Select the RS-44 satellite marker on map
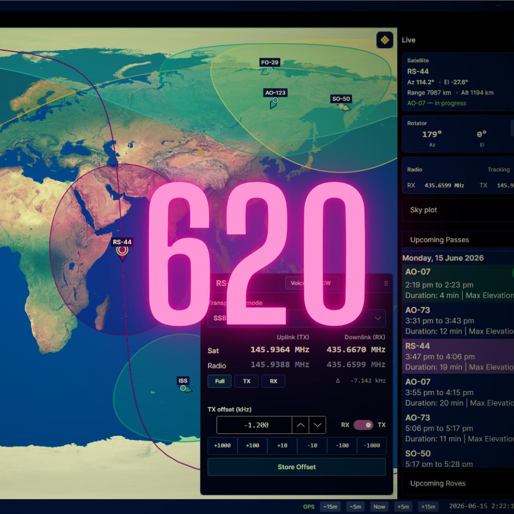This screenshot has width=514, height=514. tap(122, 251)
